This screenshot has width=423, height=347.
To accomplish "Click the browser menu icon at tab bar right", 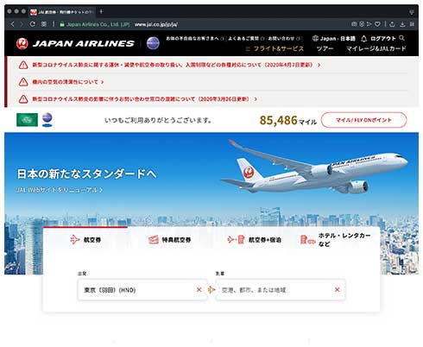I will [x=412, y=12].
